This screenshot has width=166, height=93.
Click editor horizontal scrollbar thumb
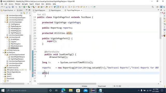point(68,84)
